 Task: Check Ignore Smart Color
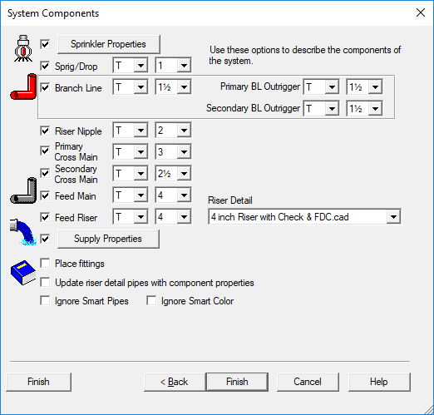(151, 301)
